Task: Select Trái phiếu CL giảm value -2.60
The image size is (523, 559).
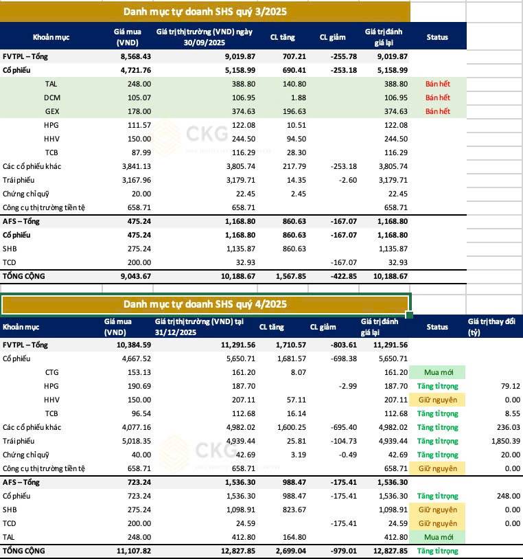Action: (347, 181)
